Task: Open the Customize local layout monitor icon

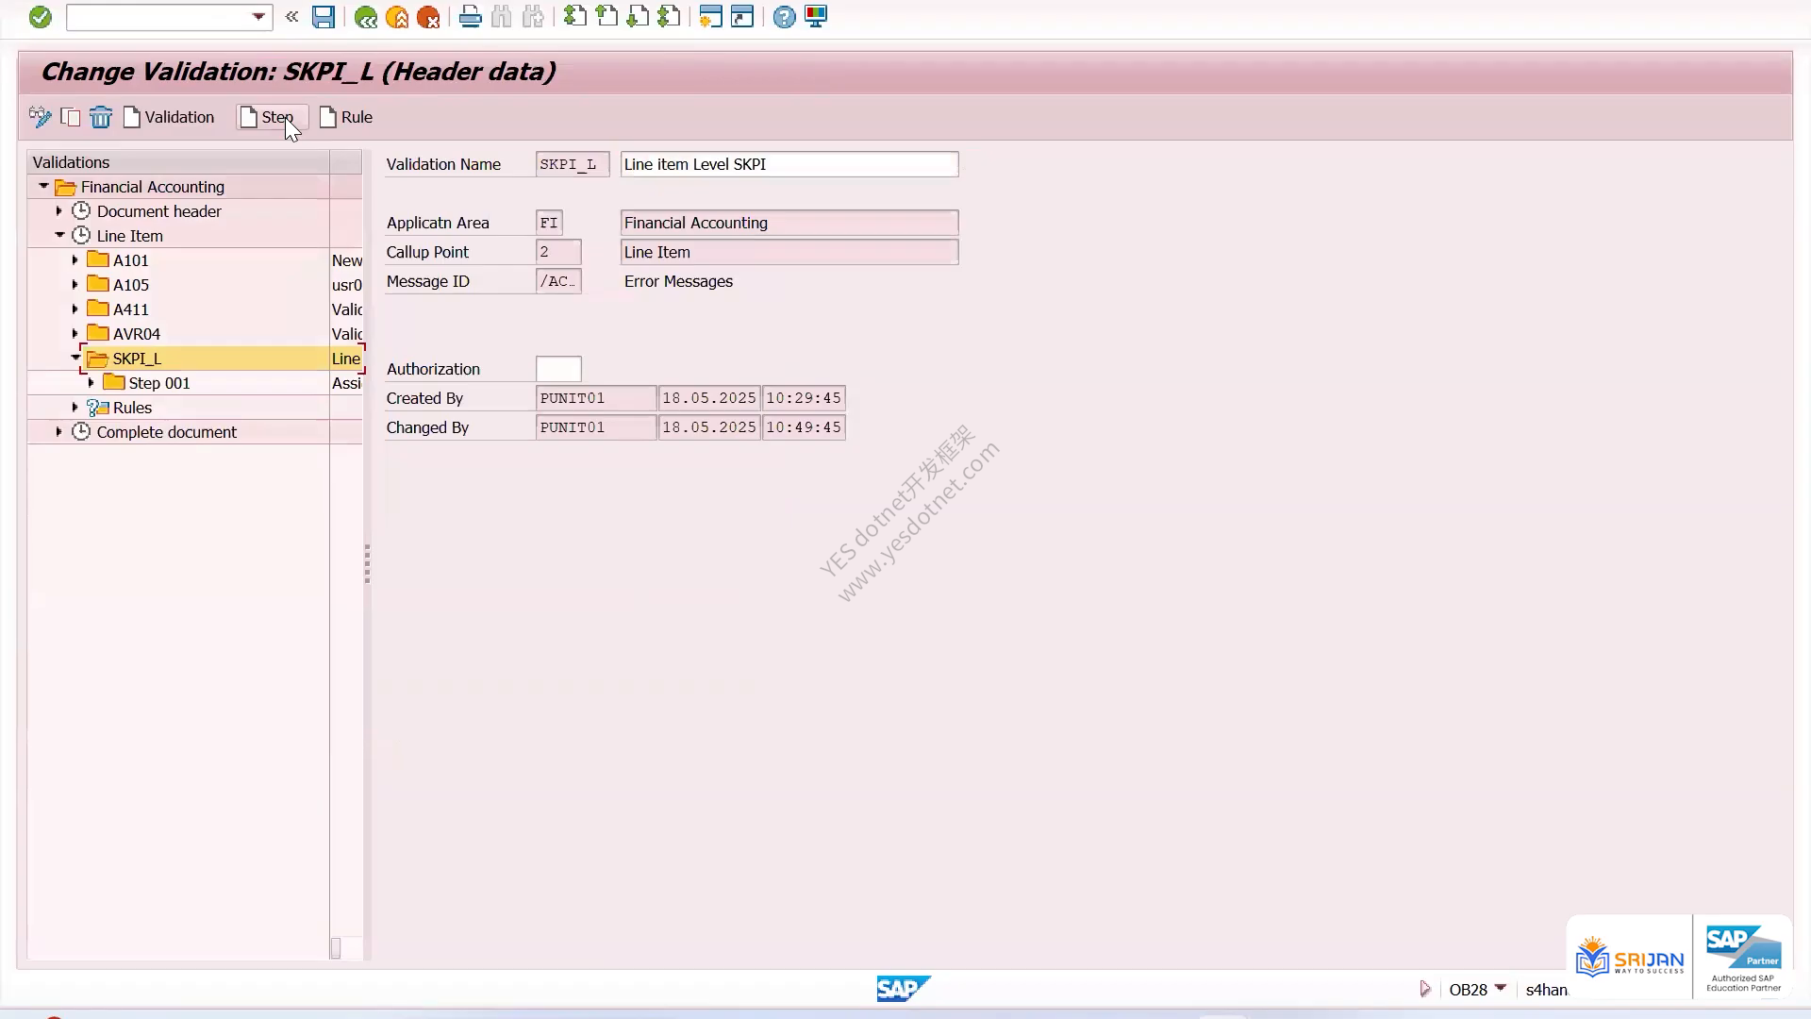Action: pos(816,17)
